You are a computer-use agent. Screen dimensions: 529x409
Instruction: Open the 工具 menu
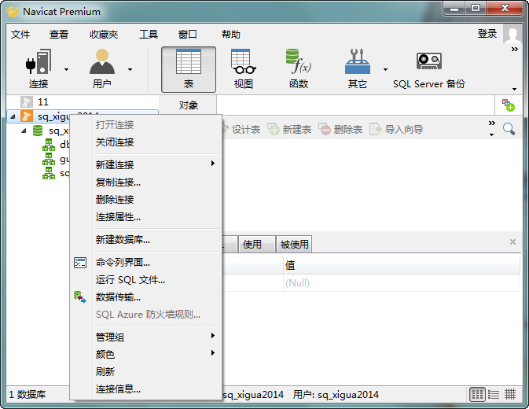[149, 34]
